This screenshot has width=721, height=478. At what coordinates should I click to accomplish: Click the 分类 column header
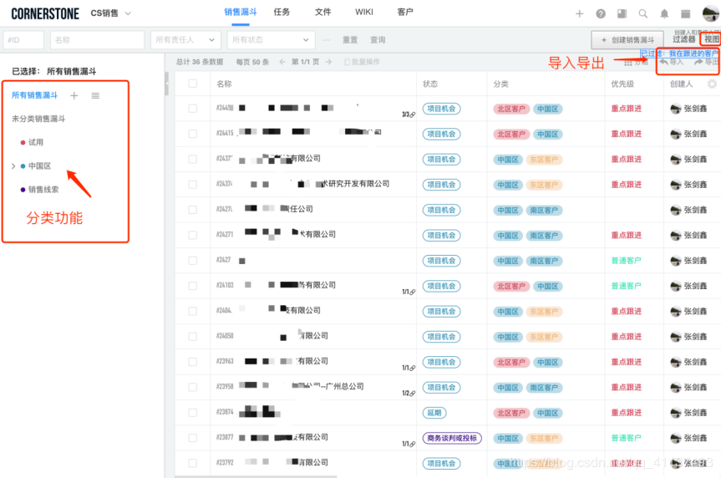[x=500, y=84]
